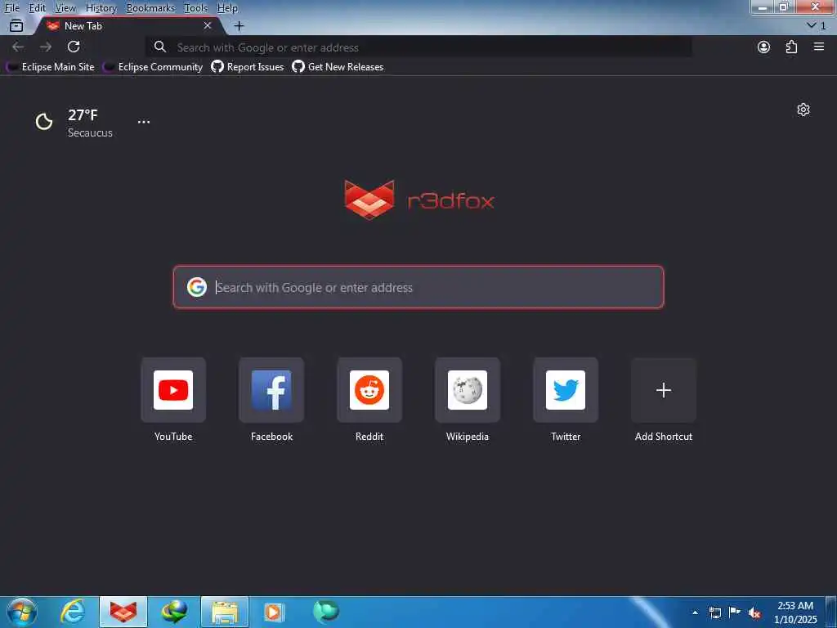837x628 pixels.
Task: Click the r3dfox logo
Action: [x=419, y=200]
